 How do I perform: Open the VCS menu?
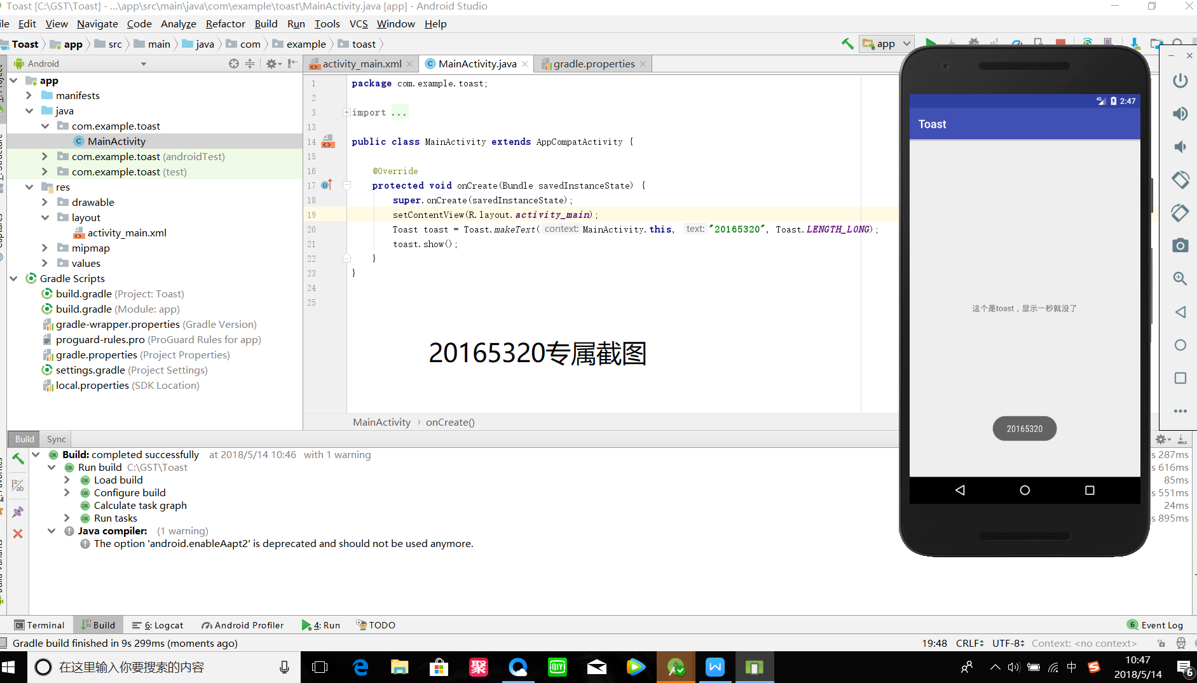tap(359, 24)
